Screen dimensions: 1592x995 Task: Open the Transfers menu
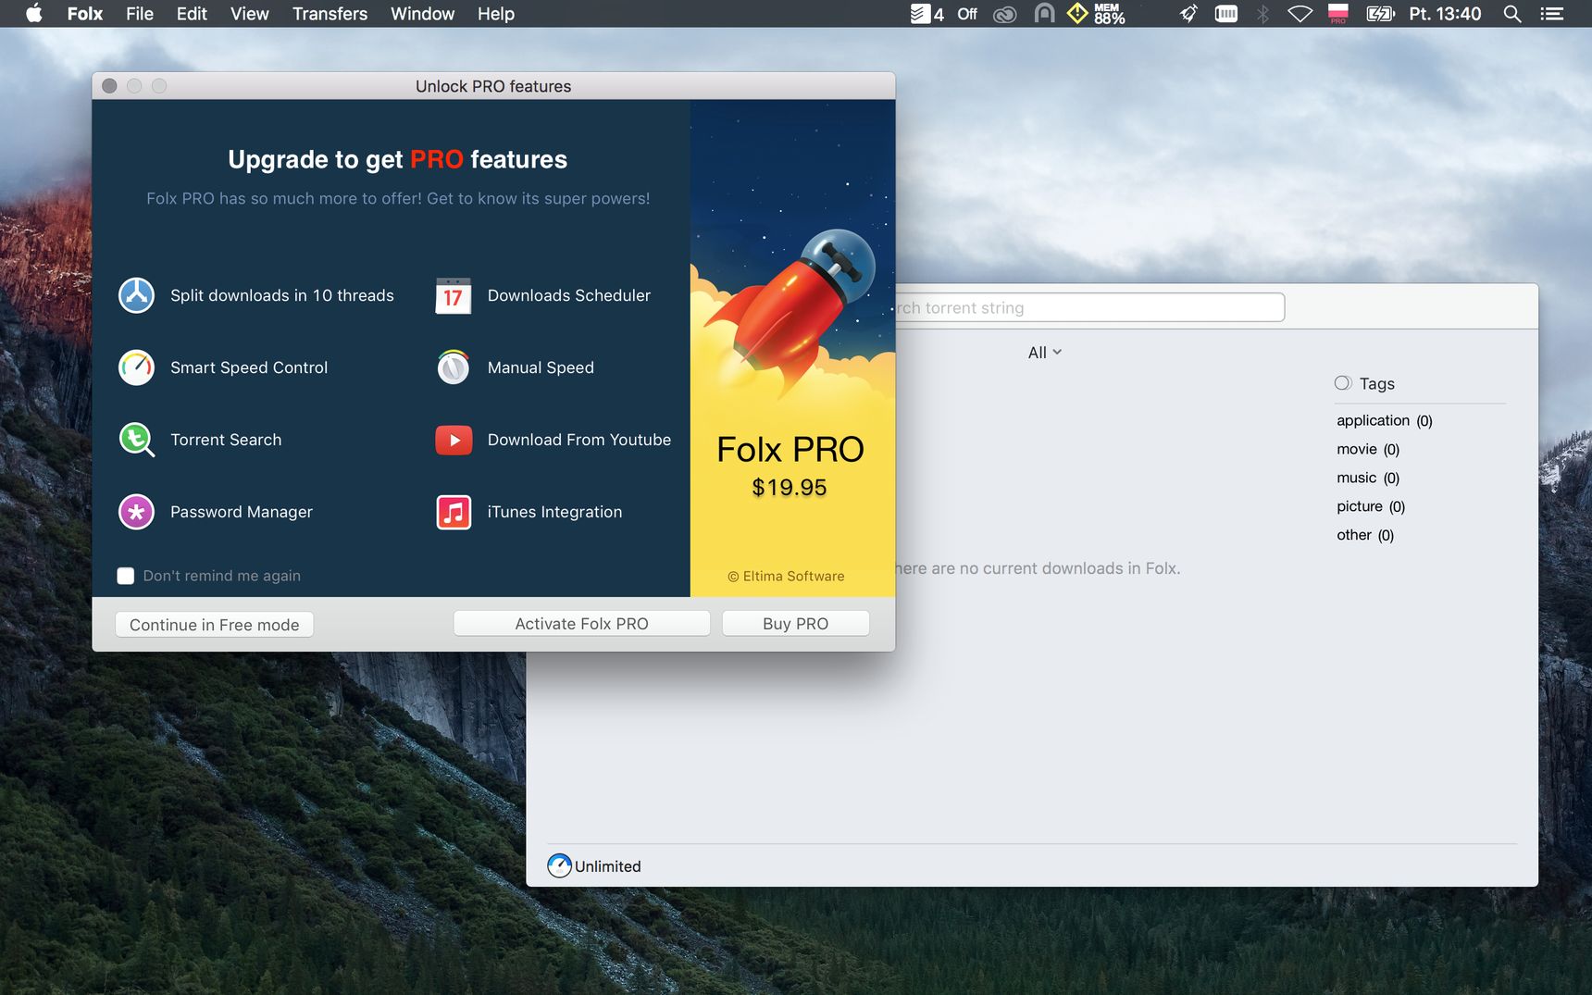pos(330,14)
